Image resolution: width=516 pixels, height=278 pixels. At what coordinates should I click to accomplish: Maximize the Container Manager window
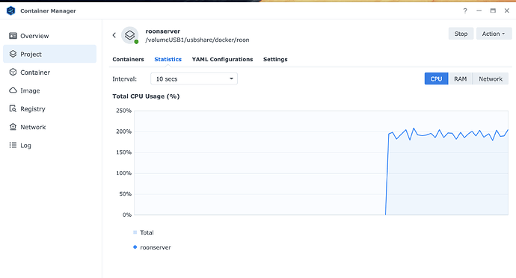coord(493,11)
